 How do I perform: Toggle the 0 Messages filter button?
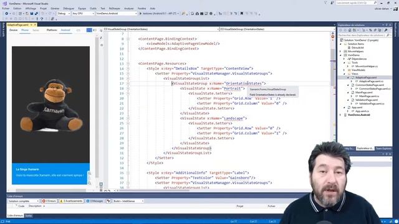[95, 201]
